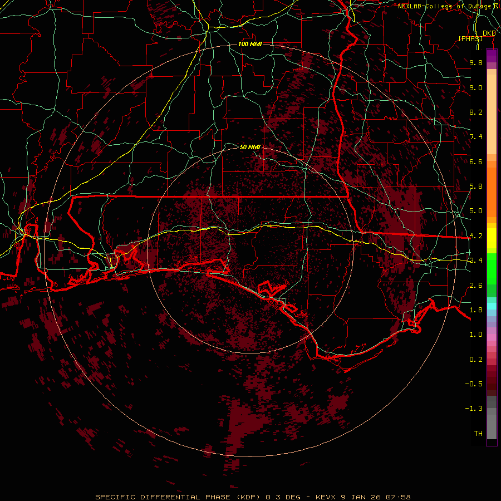Click the KEVX station identifier in the caption
This screenshot has height=501, width=501.
325,497
